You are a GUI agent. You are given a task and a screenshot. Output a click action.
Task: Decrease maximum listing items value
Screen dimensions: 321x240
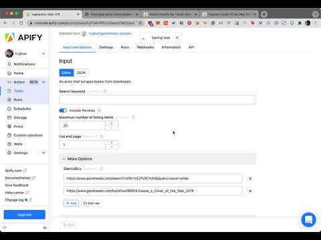112,128
